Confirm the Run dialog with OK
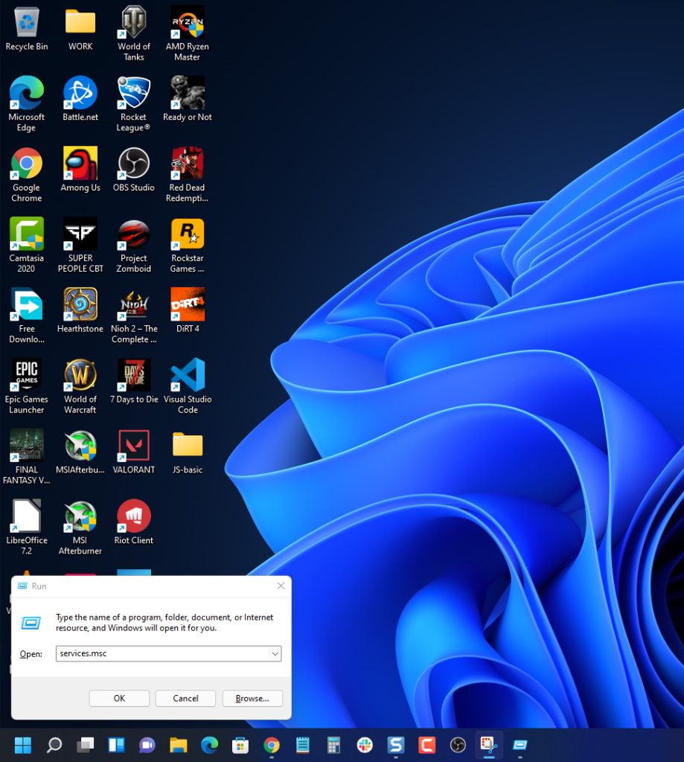 click(x=119, y=698)
